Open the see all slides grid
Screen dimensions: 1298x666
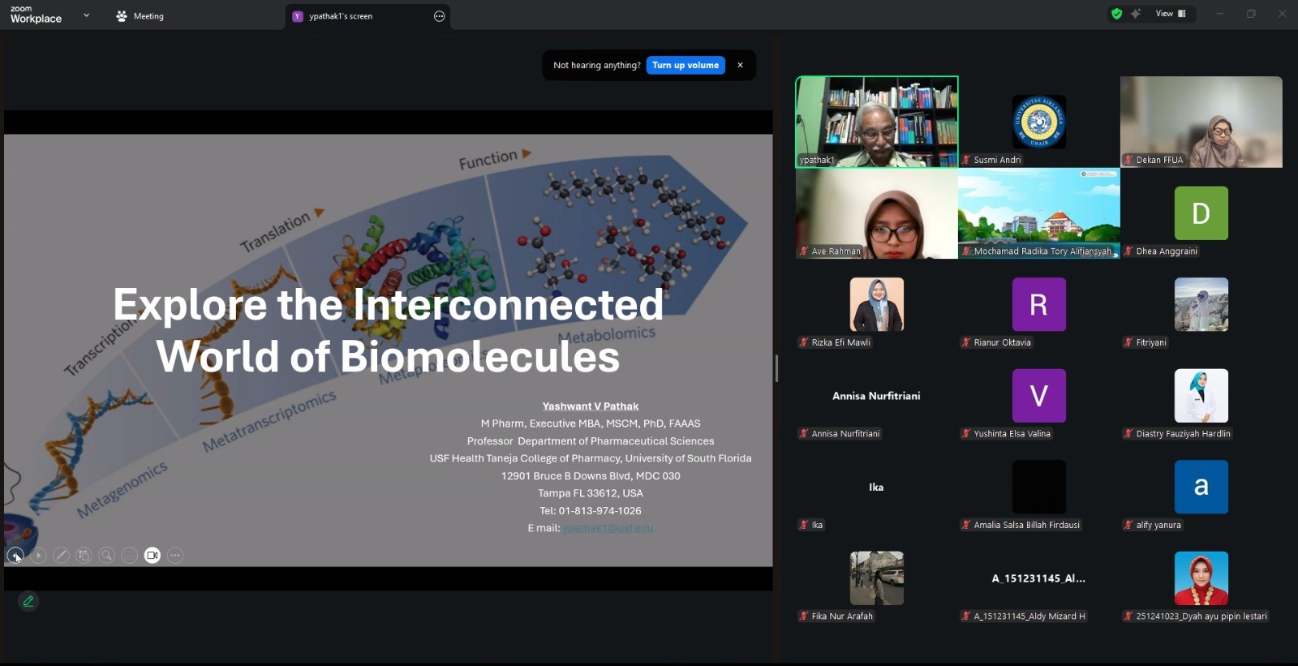(x=84, y=556)
